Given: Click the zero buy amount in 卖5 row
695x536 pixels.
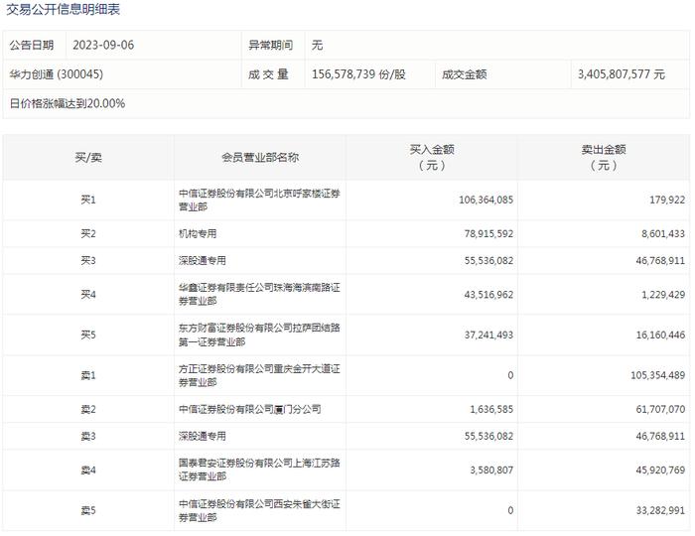Looking at the screenshot, I should point(510,511).
